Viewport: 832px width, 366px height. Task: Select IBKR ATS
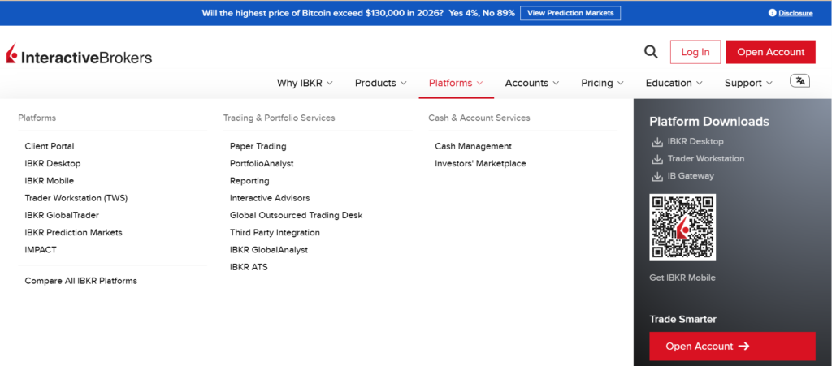pos(249,267)
